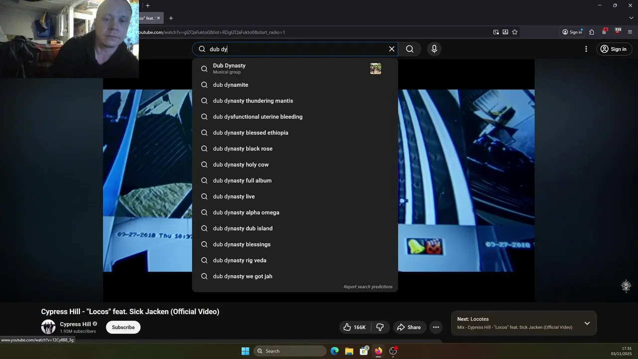Click Report search predictions link
Screen dimensions: 638x359
pyautogui.click(x=368, y=287)
